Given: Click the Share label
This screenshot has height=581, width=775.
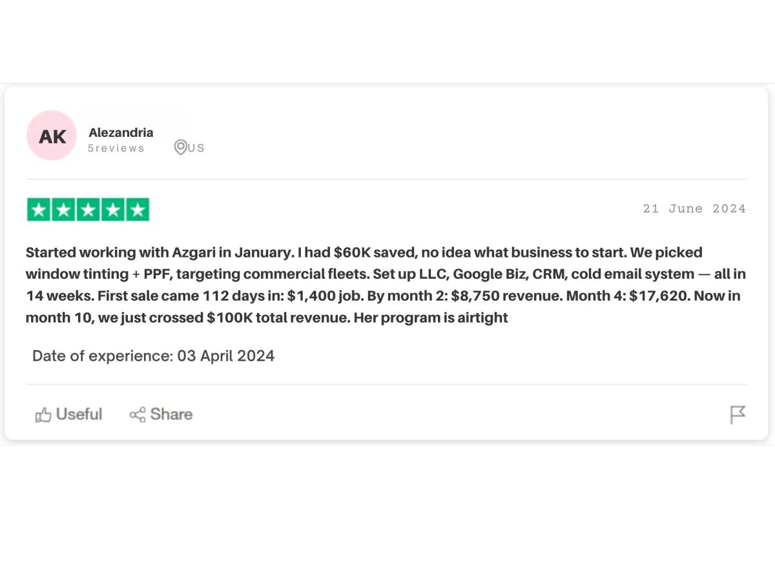Looking at the screenshot, I should (171, 414).
